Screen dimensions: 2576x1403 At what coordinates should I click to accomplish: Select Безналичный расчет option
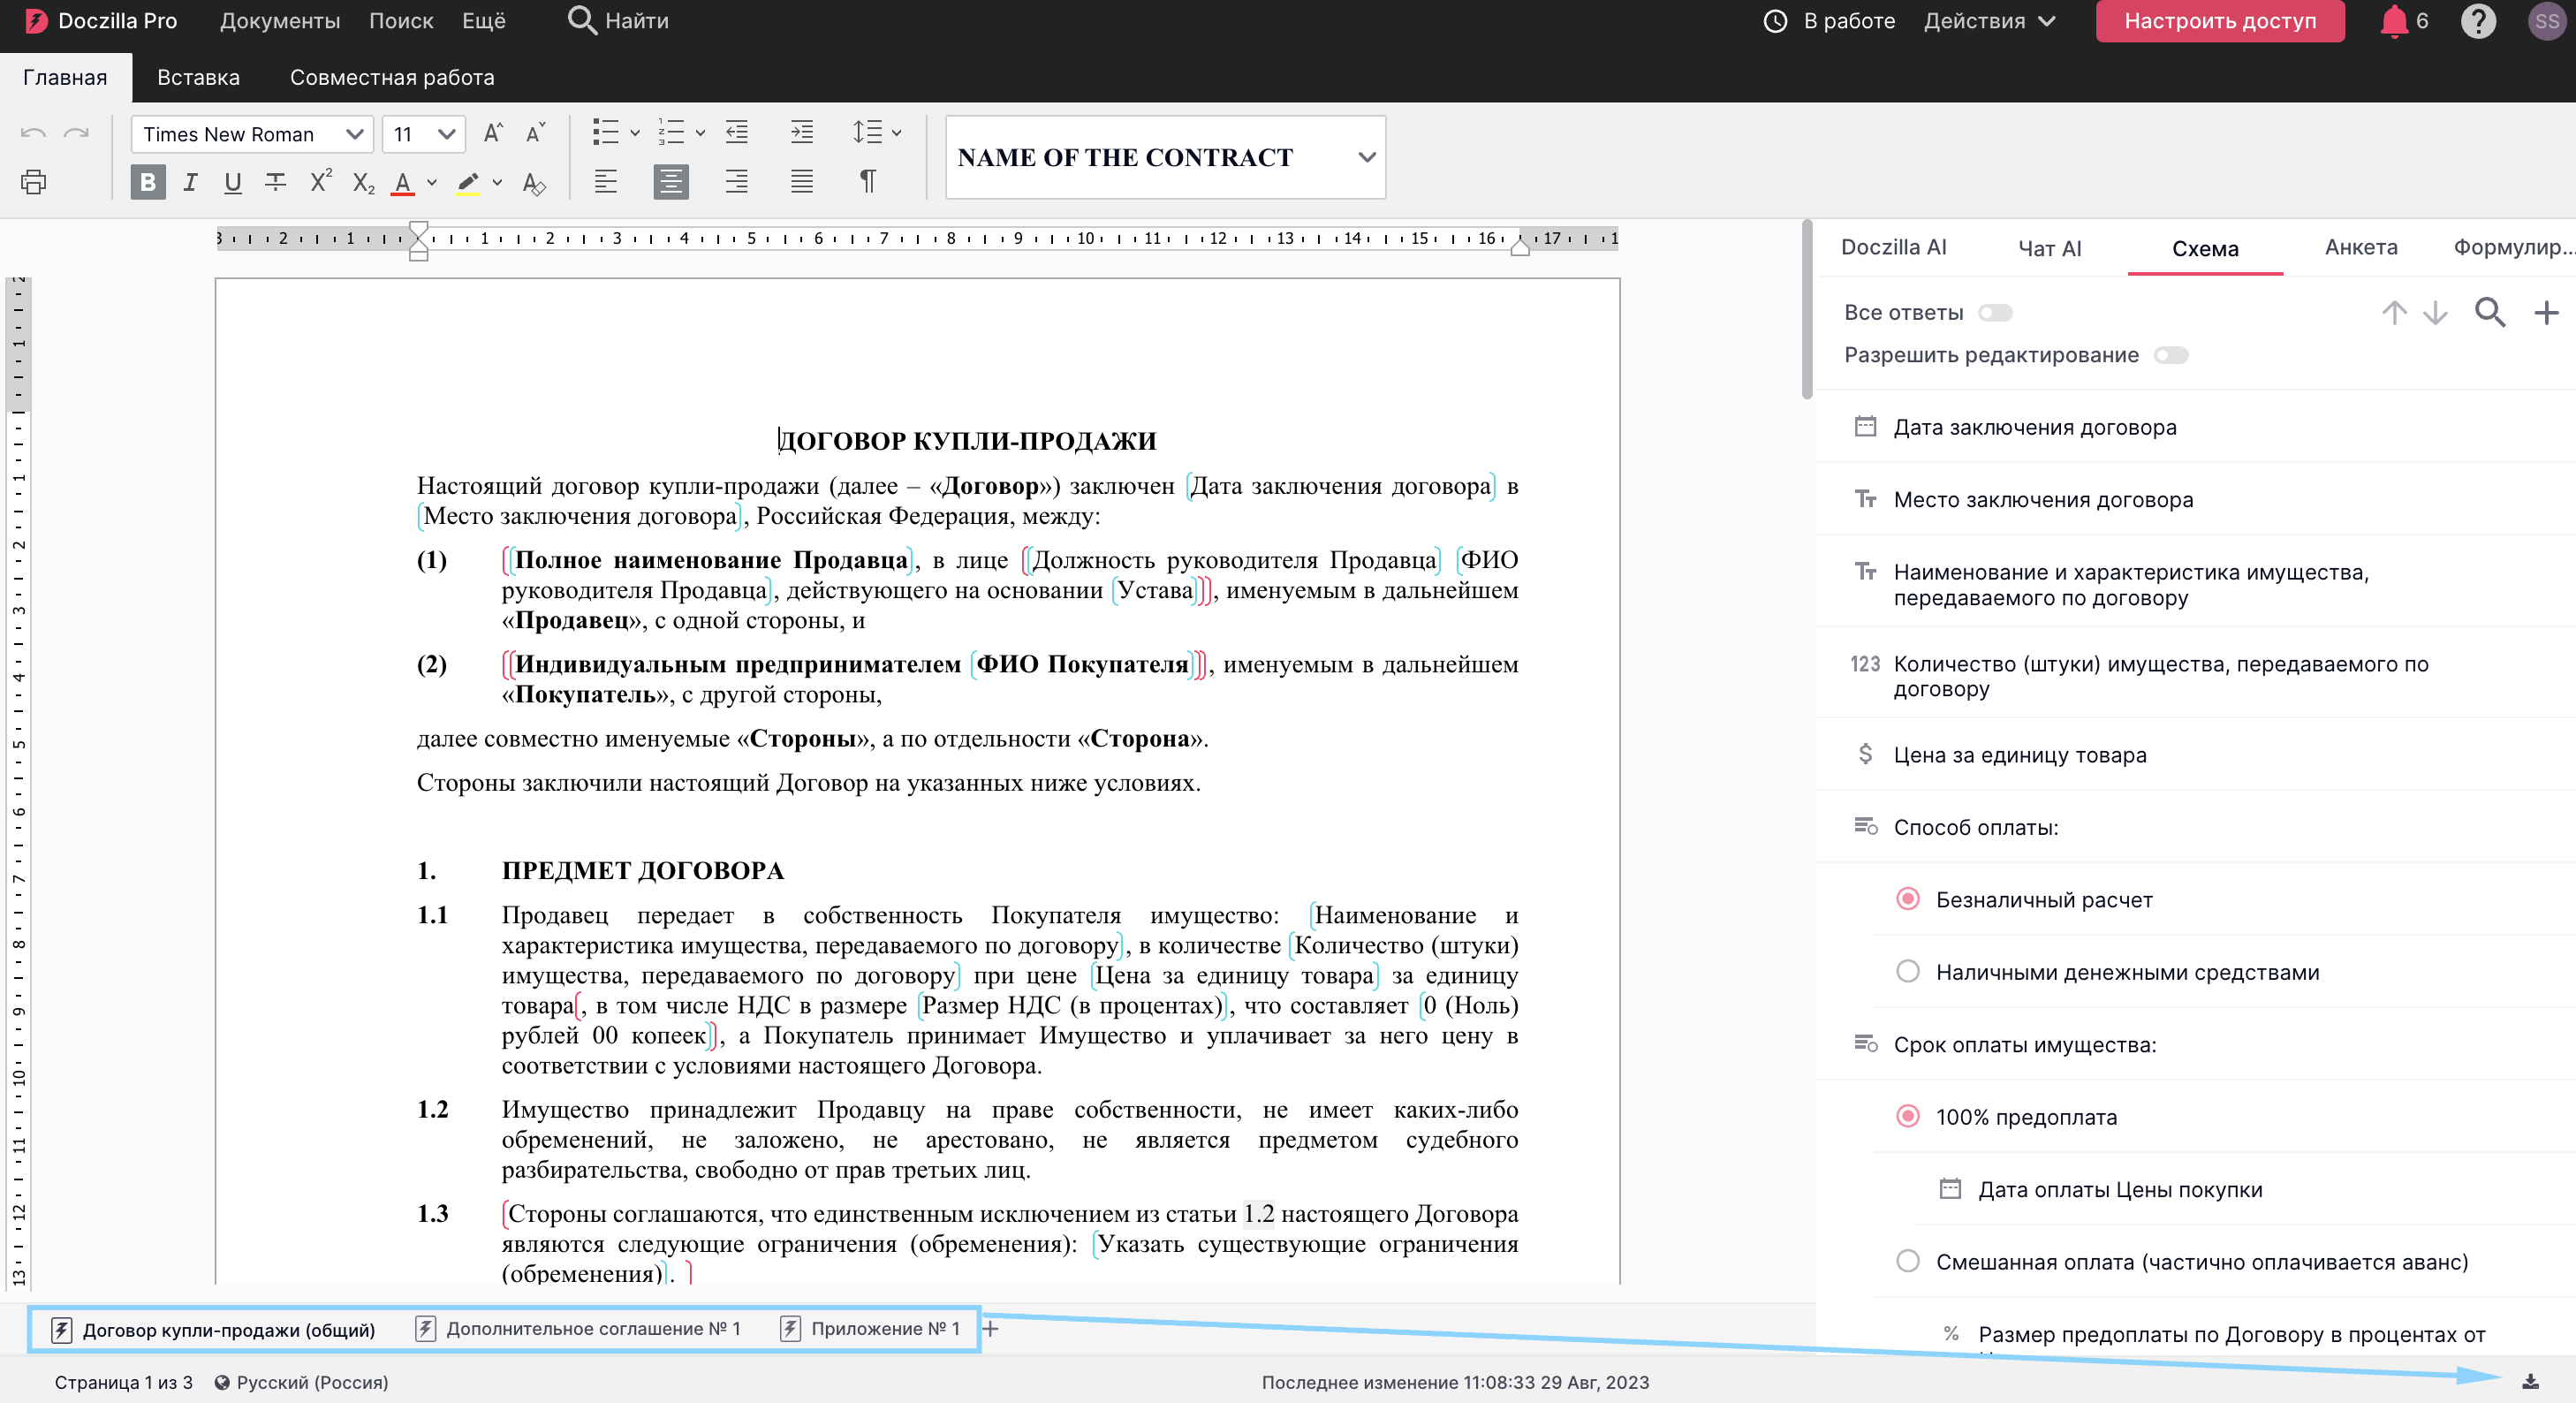pos(1908,899)
